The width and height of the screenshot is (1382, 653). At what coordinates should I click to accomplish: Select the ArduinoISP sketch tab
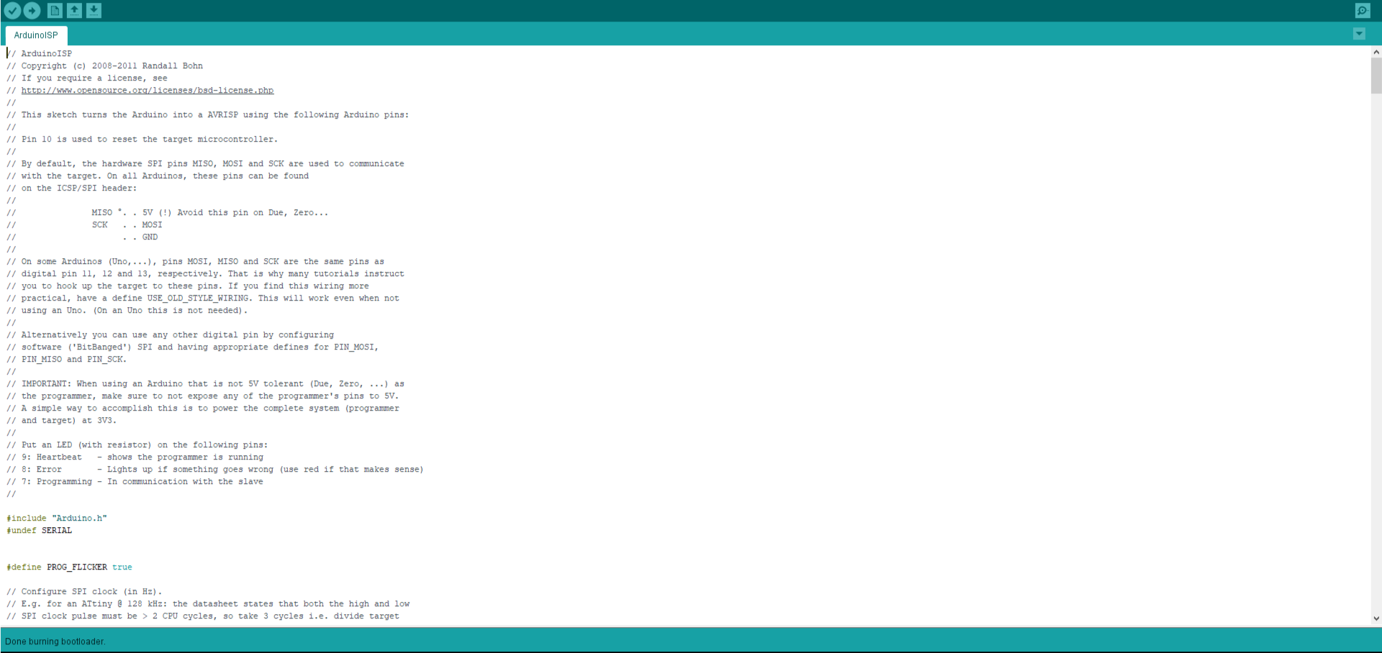coord(36,35)
